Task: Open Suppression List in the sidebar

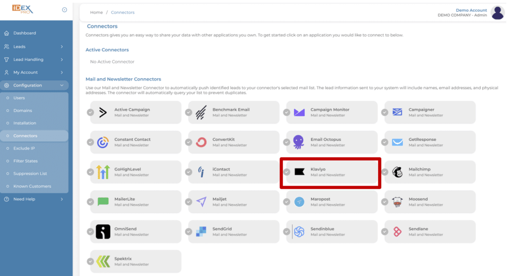Action: (x=30, y=174)
